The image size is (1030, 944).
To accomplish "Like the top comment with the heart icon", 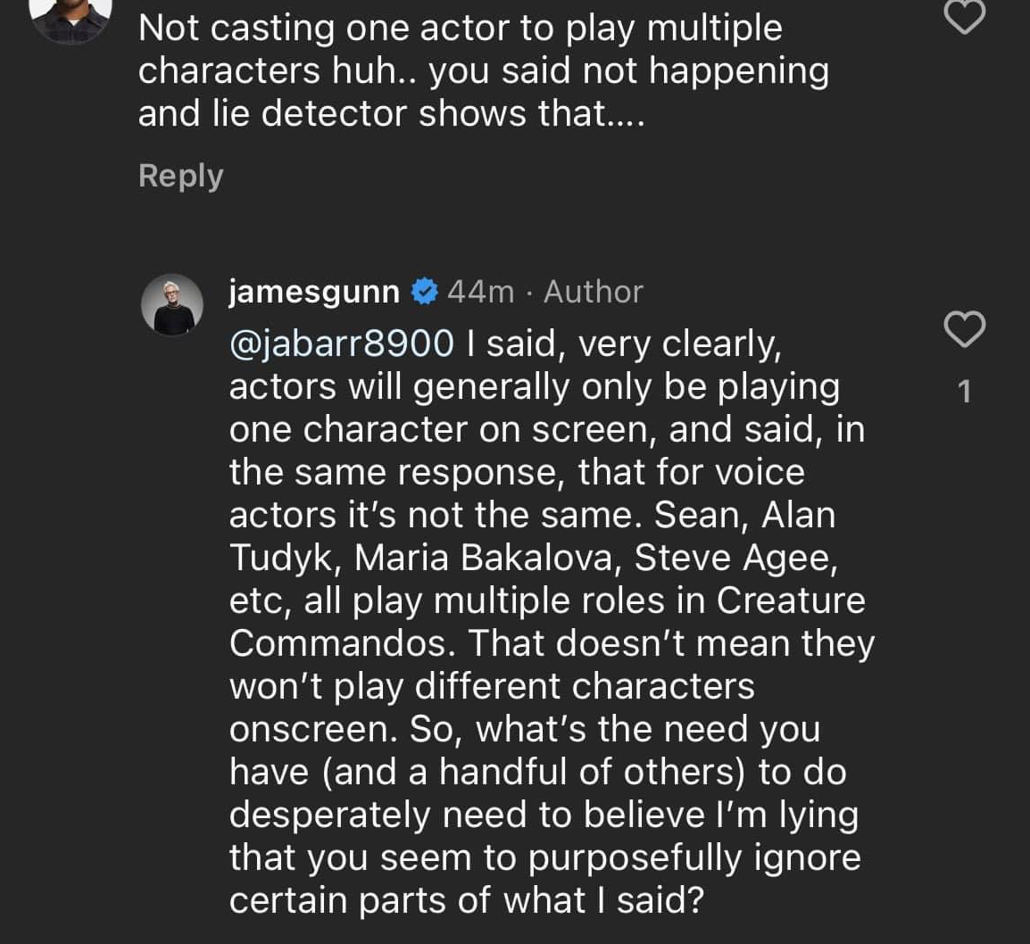I will 964,16.
